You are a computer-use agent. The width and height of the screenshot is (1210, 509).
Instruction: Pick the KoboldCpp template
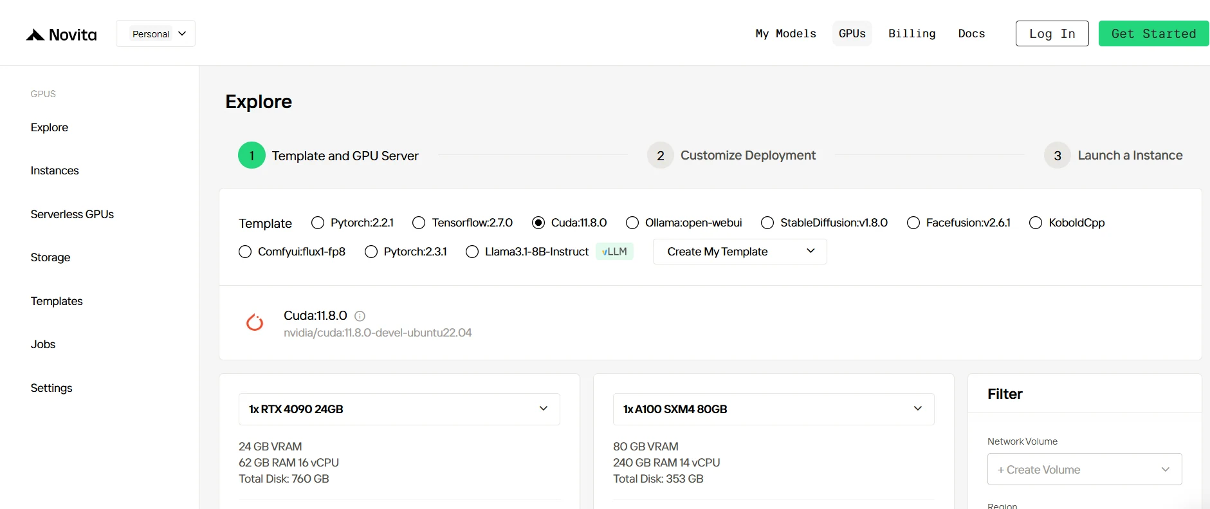[1067, 223]
